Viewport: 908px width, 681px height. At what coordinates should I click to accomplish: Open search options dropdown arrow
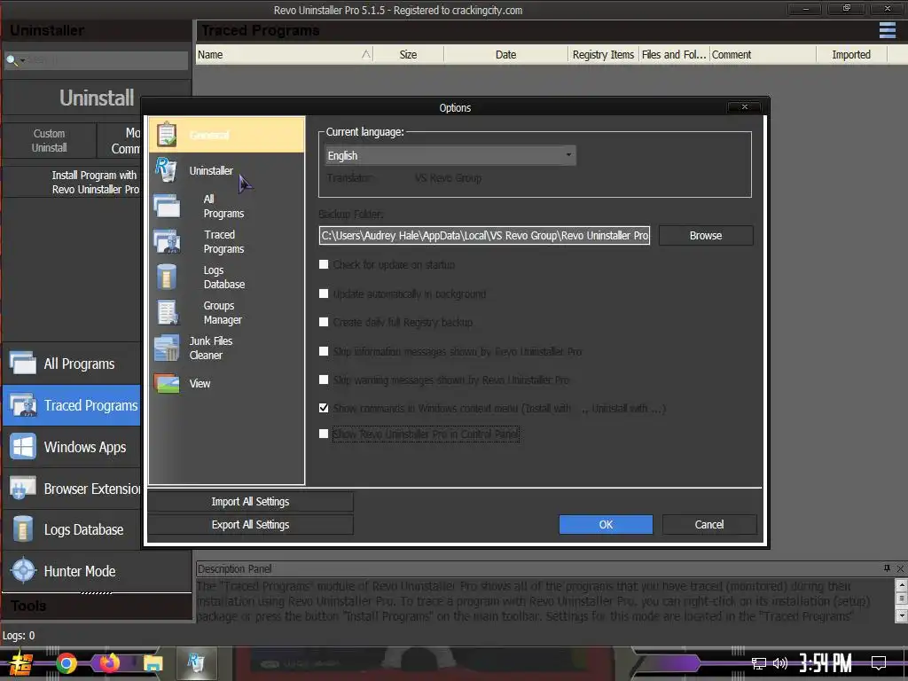pos(23,60)
